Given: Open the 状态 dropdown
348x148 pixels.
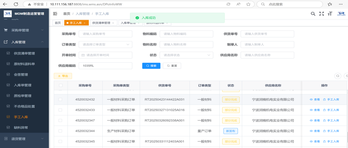Looking at the screenshot, I should coord(186,55).
